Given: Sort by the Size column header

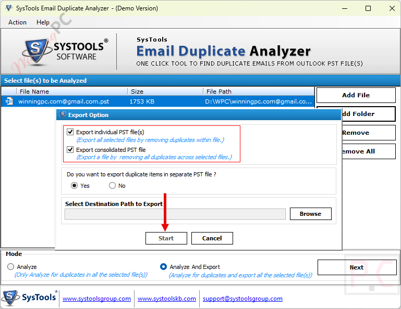Looking at the screenshot, I should (165, 92).
